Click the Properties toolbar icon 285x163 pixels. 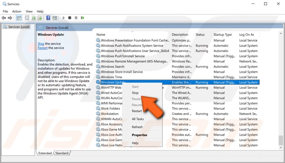click(27, 18)
